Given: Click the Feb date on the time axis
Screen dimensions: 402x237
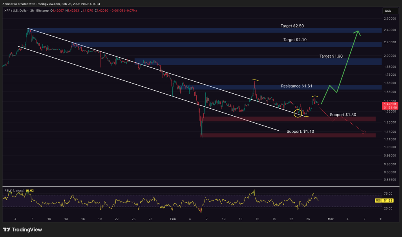Looking at the screenshot, I should 173,219.
